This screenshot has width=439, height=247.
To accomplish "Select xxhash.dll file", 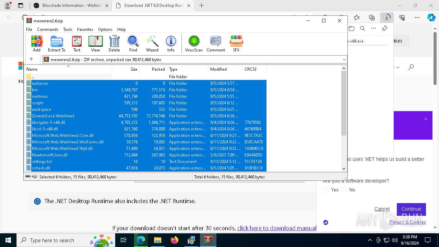I will coord(145,168).
